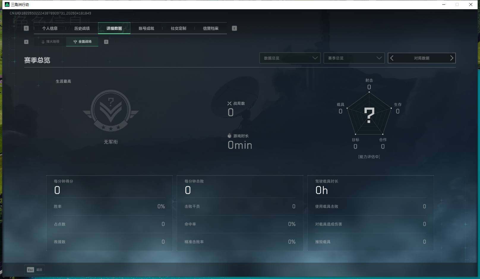Click the ability radar chart question mark
Screen dimensions: 480x279
(x=369, y=115)
